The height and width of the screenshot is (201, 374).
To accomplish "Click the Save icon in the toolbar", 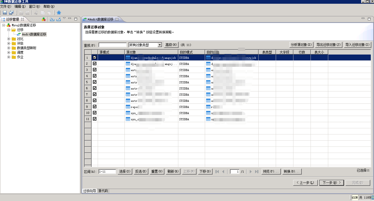I will [5, 13].
